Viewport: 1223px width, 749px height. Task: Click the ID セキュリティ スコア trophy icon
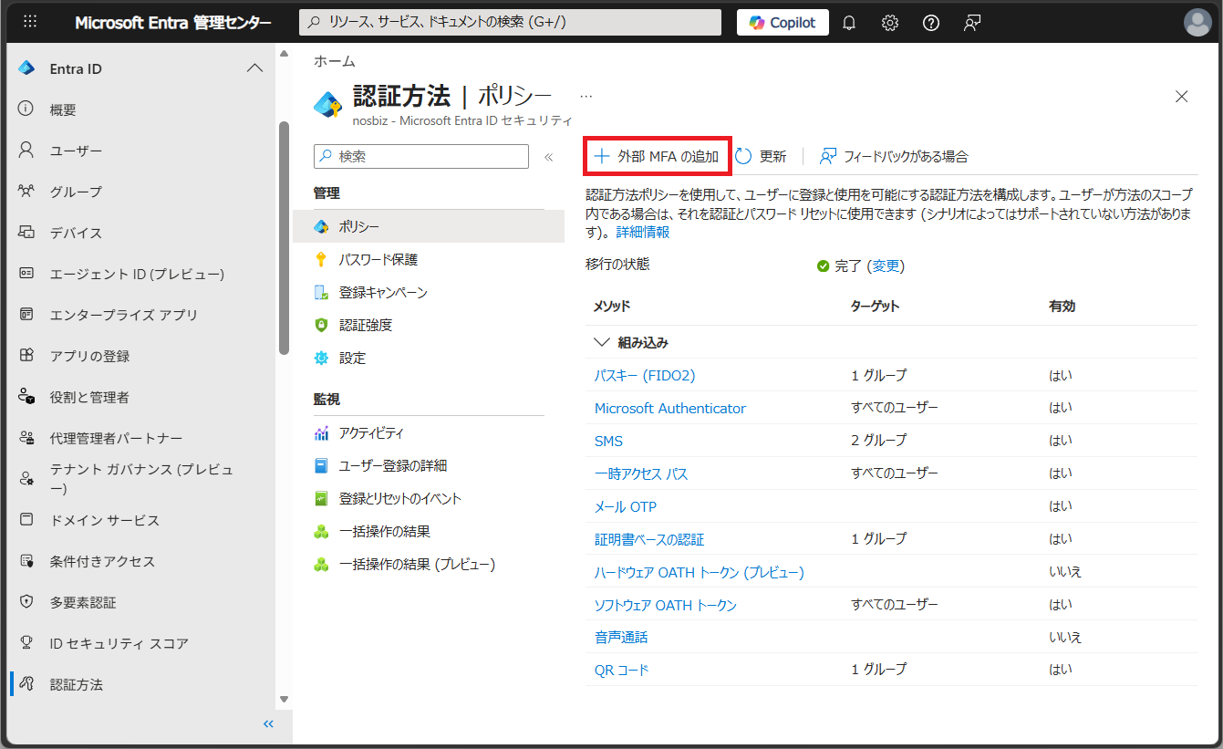[26, 643]
